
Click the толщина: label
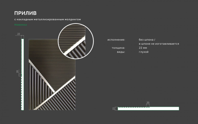pyautogui.click(x=118, y=48)
